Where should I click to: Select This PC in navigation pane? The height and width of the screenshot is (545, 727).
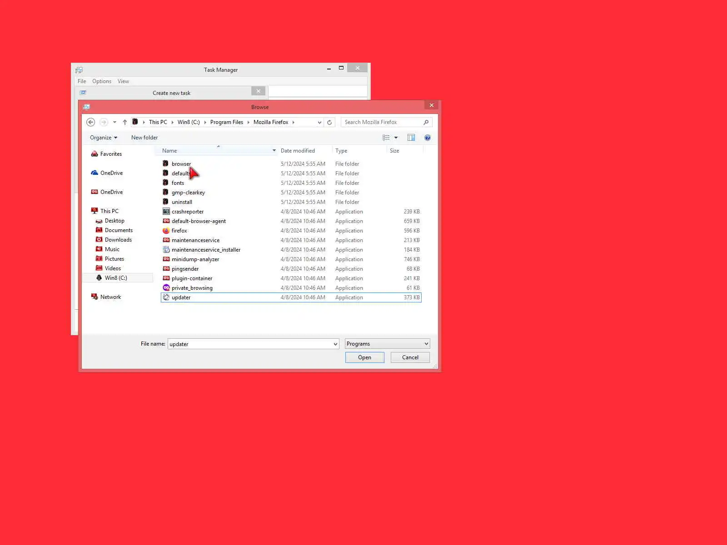point(109,211)
